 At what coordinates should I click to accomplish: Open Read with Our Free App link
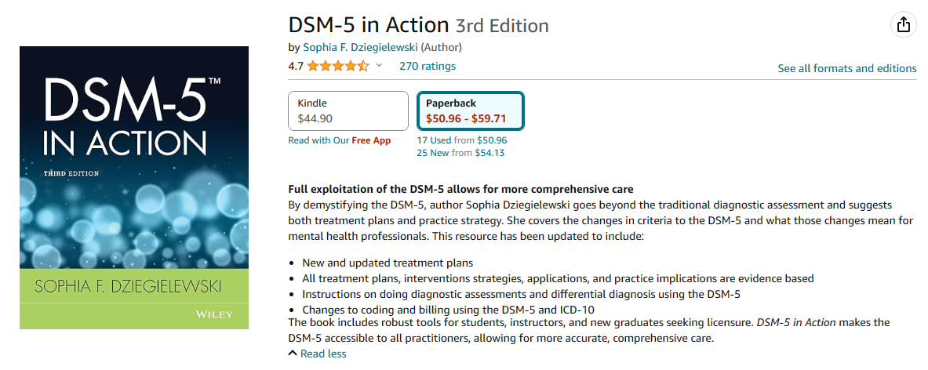[339, 140]
